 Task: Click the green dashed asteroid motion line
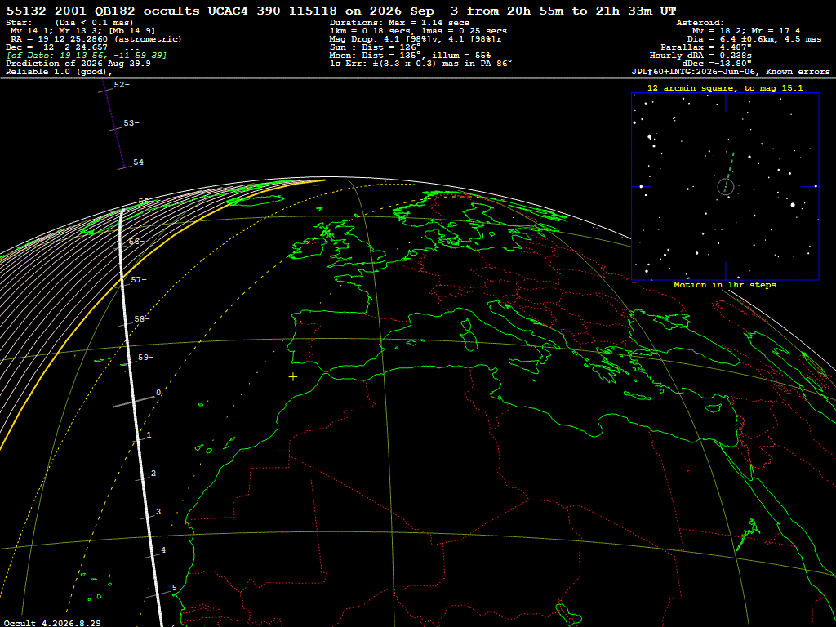pos(729,167)
